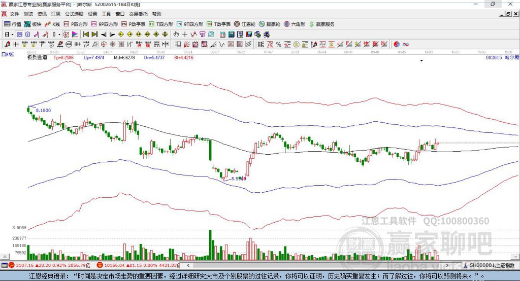The image size is (520, 281).
Task: Restore the inner document window
Action: click(508, 14)
